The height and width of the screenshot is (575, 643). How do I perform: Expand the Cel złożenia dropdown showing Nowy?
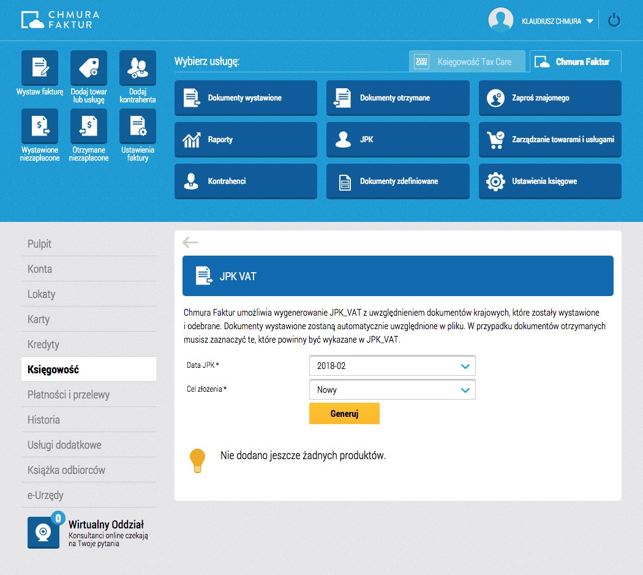click(393, 389)
